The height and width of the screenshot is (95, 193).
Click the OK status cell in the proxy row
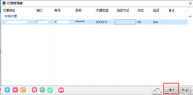144,22
